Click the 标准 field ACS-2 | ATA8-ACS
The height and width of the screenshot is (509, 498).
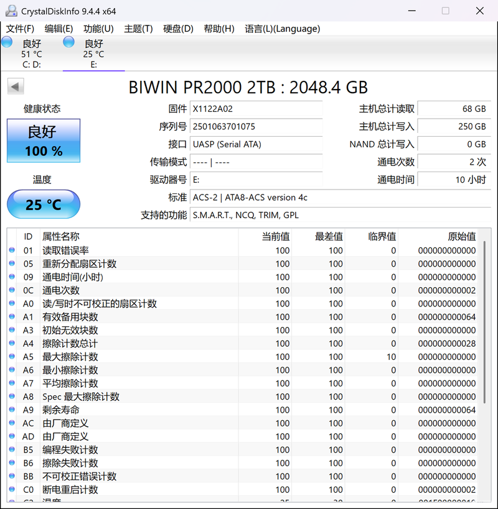pos(341,198)
